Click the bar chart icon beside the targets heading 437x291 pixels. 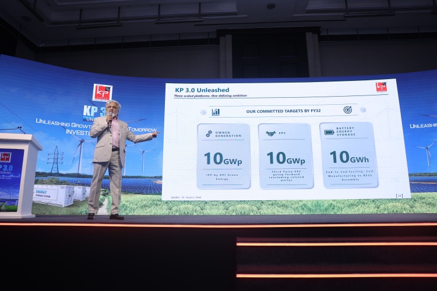pyautogui.click(x=216, y=112)
